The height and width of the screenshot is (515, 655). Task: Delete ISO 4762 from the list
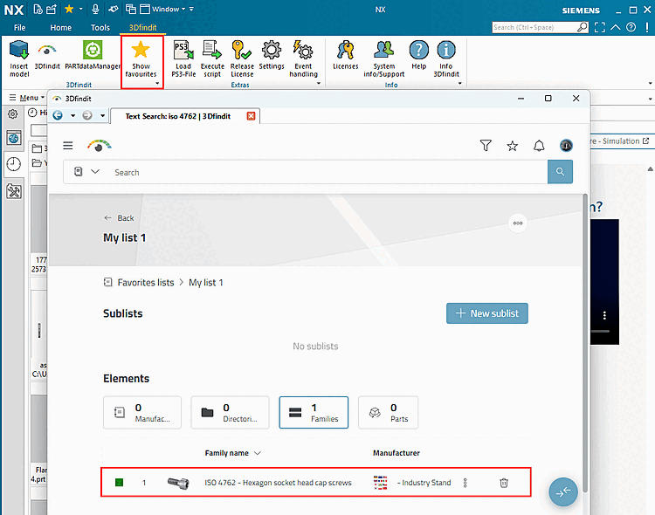tap(504, 483)
